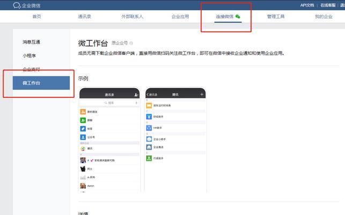Open the 外部联系人 tab
The image size is (345, 215).
132,17
